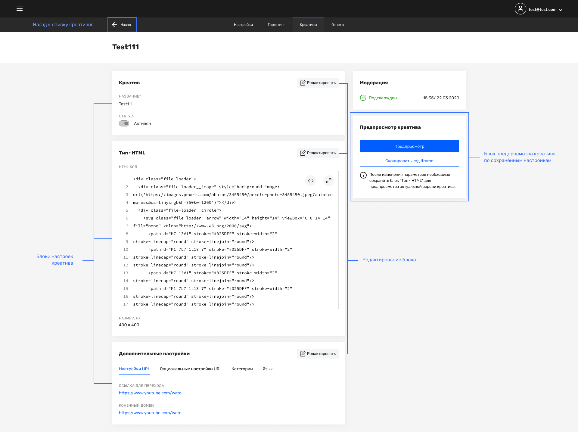The width and height of the screenshot is (578, 432).
Task: Expand the HTML code editor fullscreen
Action: tap(329, 181)
